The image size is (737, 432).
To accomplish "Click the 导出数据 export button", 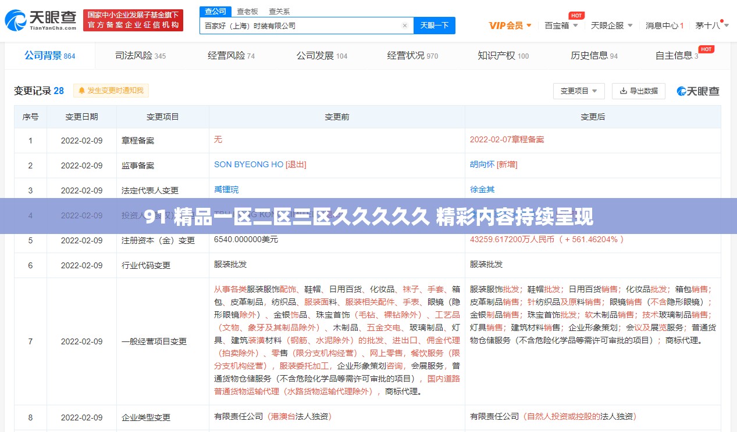I will point(639,91).
